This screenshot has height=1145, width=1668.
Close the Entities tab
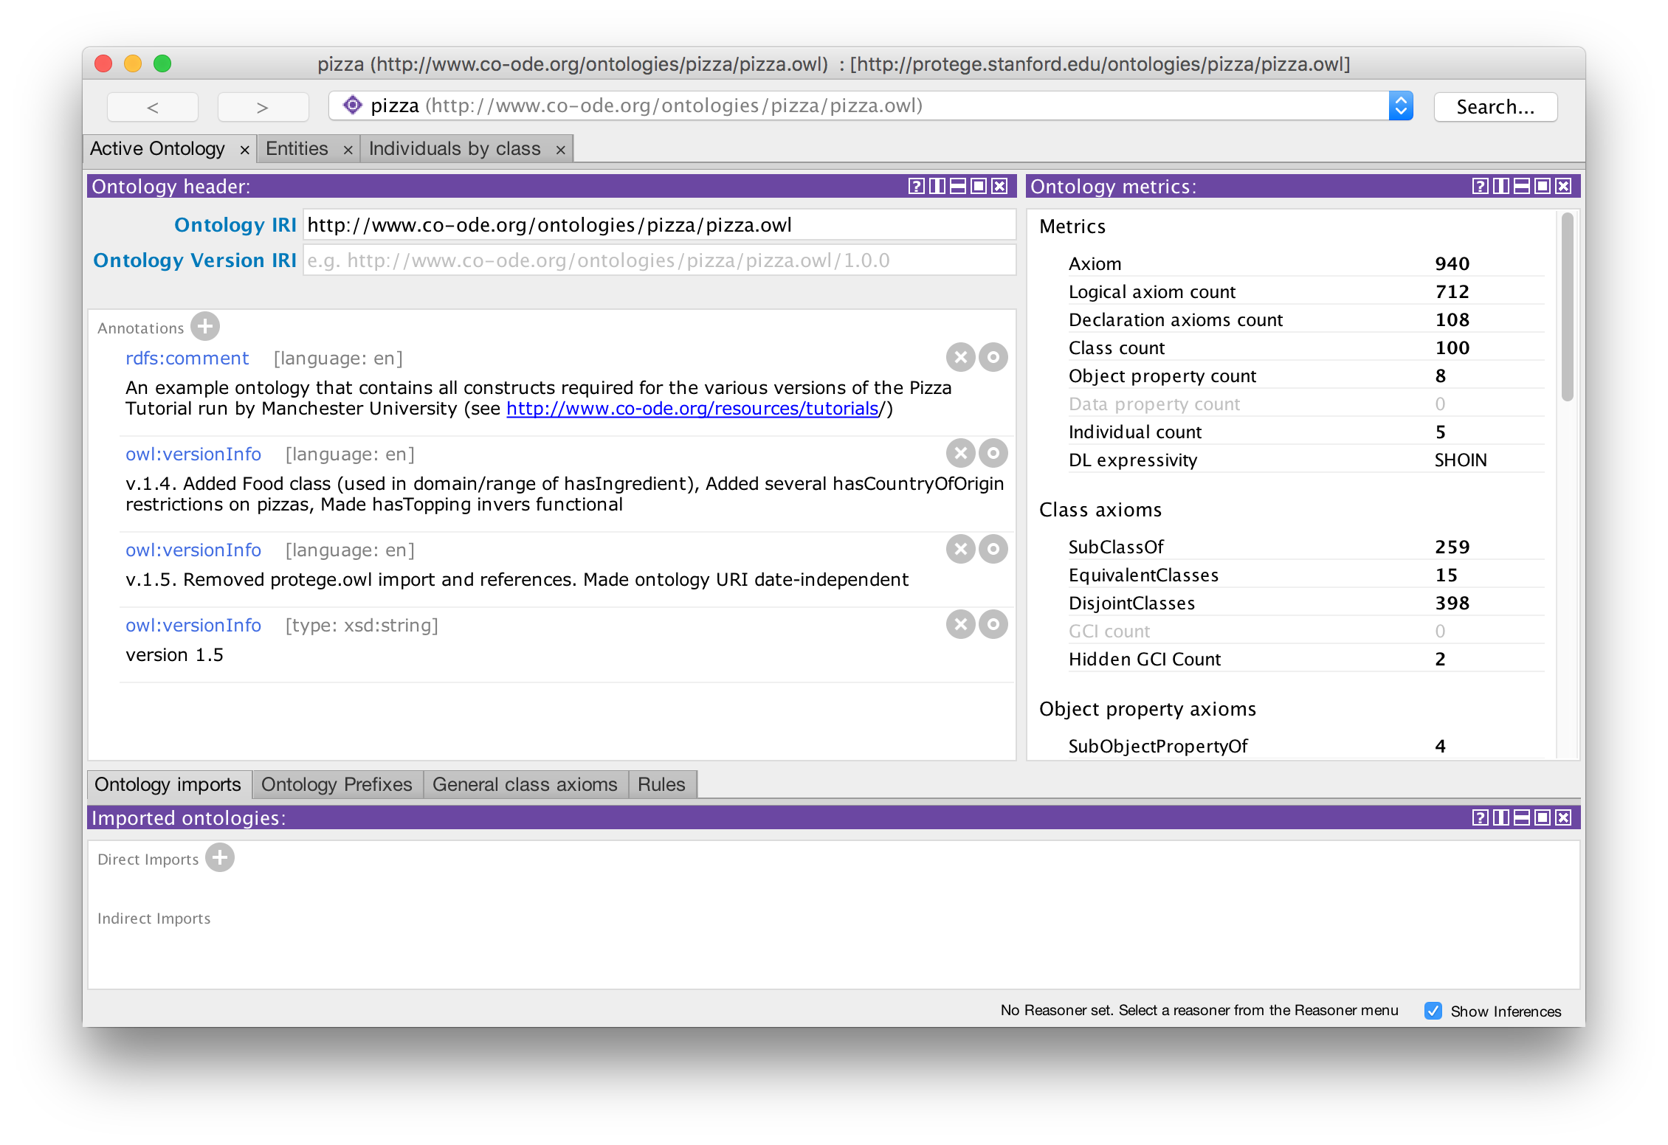[x=348, y=150]
